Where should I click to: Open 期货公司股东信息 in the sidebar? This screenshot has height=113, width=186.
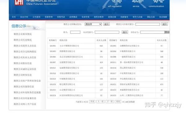[x=23, y=63]
